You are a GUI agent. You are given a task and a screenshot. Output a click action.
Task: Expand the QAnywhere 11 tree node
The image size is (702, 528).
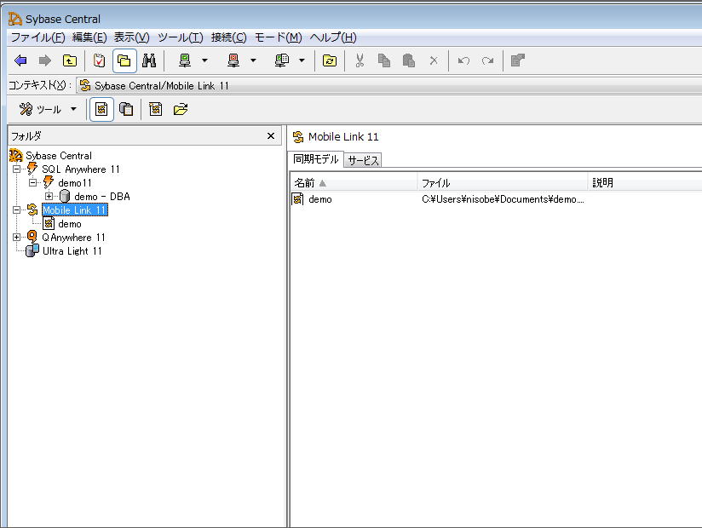tap(17, 238)
